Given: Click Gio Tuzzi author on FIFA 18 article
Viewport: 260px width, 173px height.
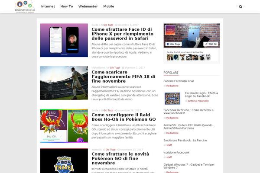Looking at the screenshot, I should [x=115, y=67].
